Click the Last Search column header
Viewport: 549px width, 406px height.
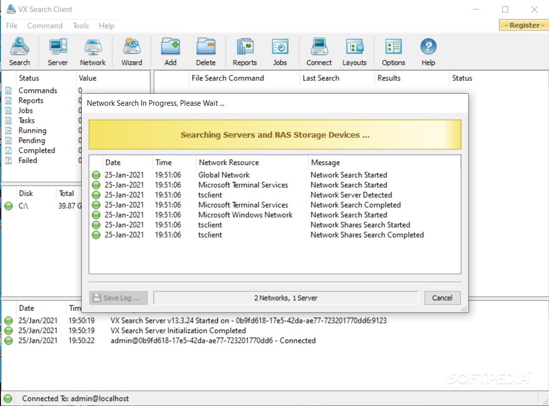321,78
